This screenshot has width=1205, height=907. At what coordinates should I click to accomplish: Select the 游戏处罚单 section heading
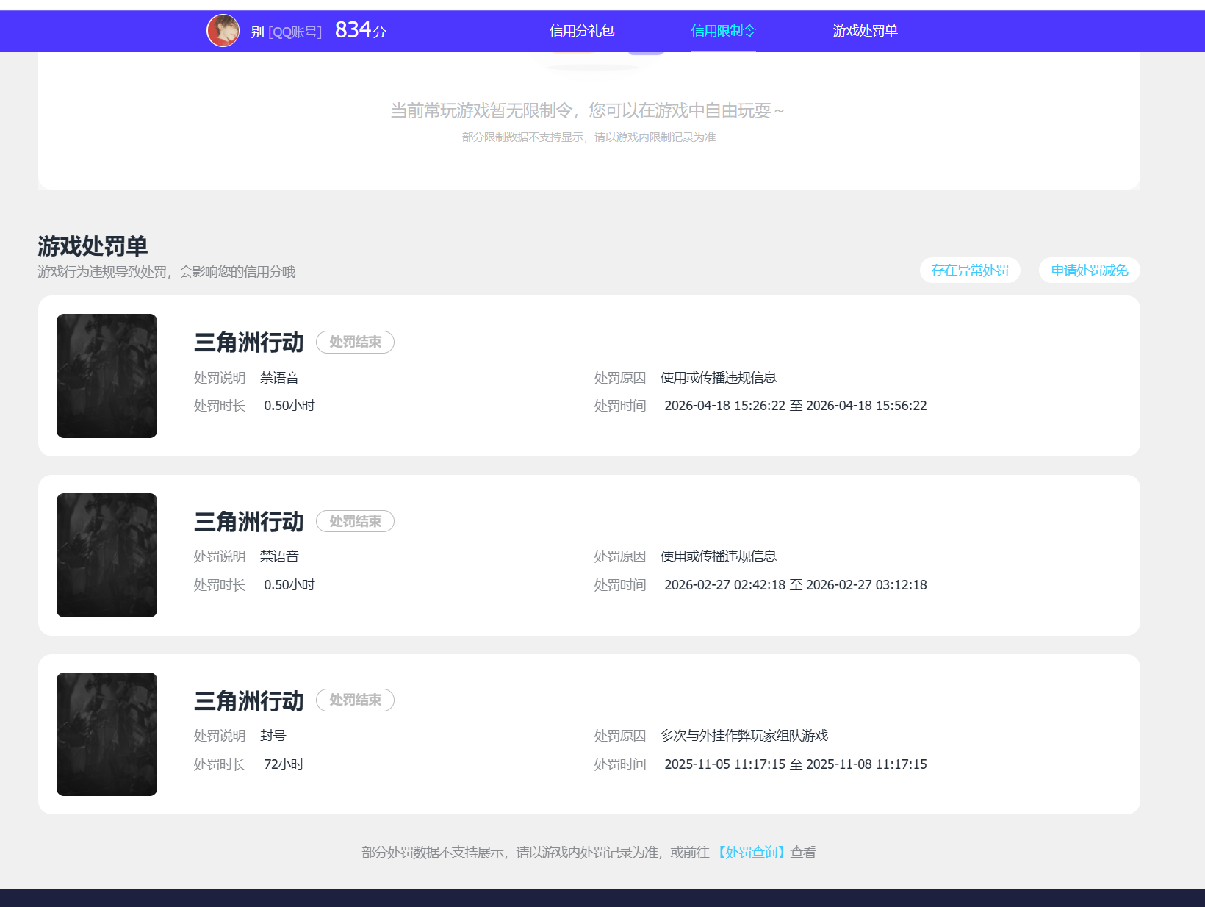pyautogui.click(x=93, y=245)
